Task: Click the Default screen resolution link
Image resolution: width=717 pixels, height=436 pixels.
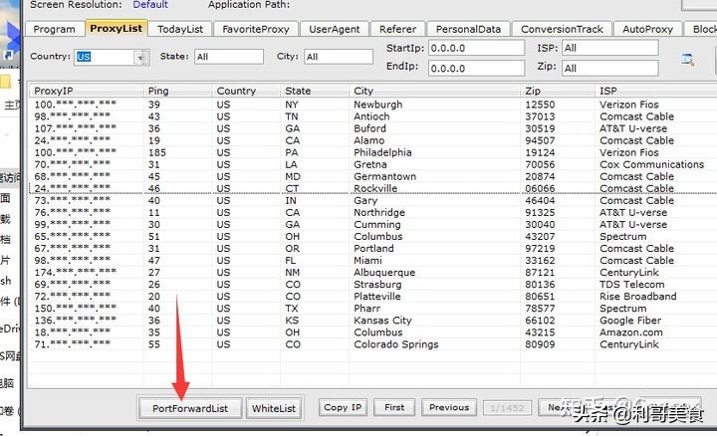Action: 150,5
